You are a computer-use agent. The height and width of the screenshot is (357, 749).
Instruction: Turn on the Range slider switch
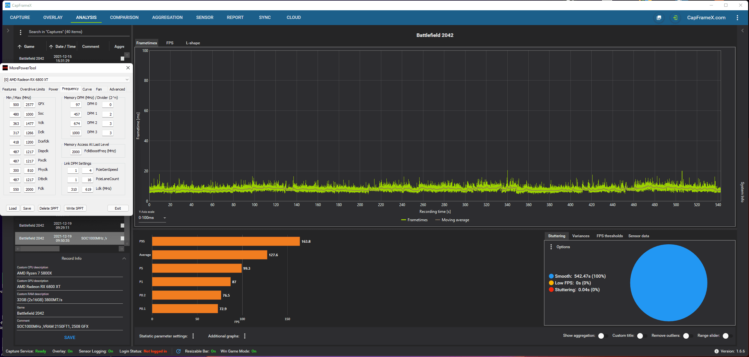click(x=727, y=336)
